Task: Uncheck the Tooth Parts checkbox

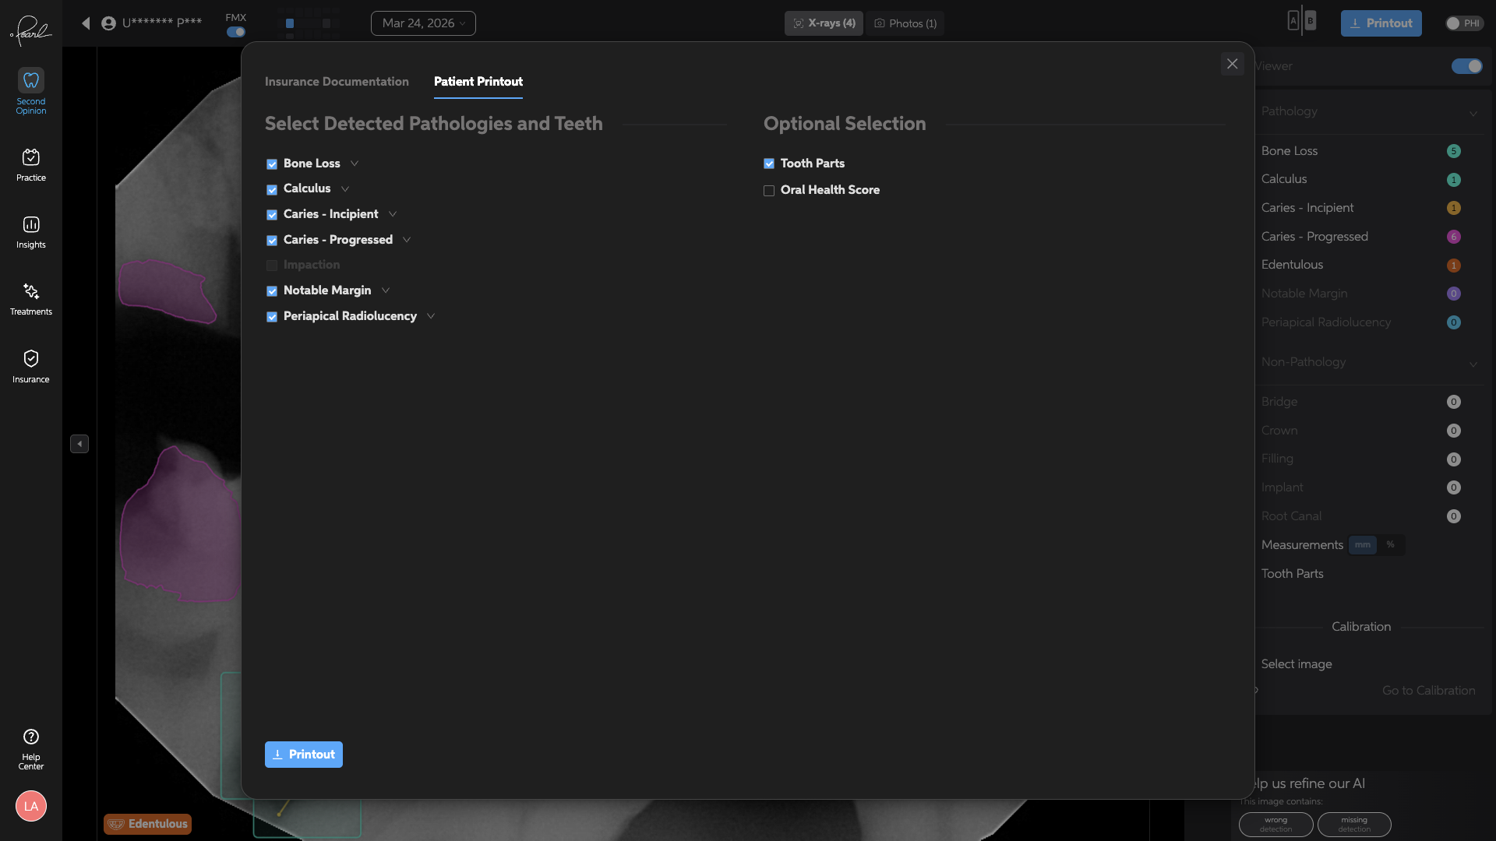Action: [x=769, y=164]
